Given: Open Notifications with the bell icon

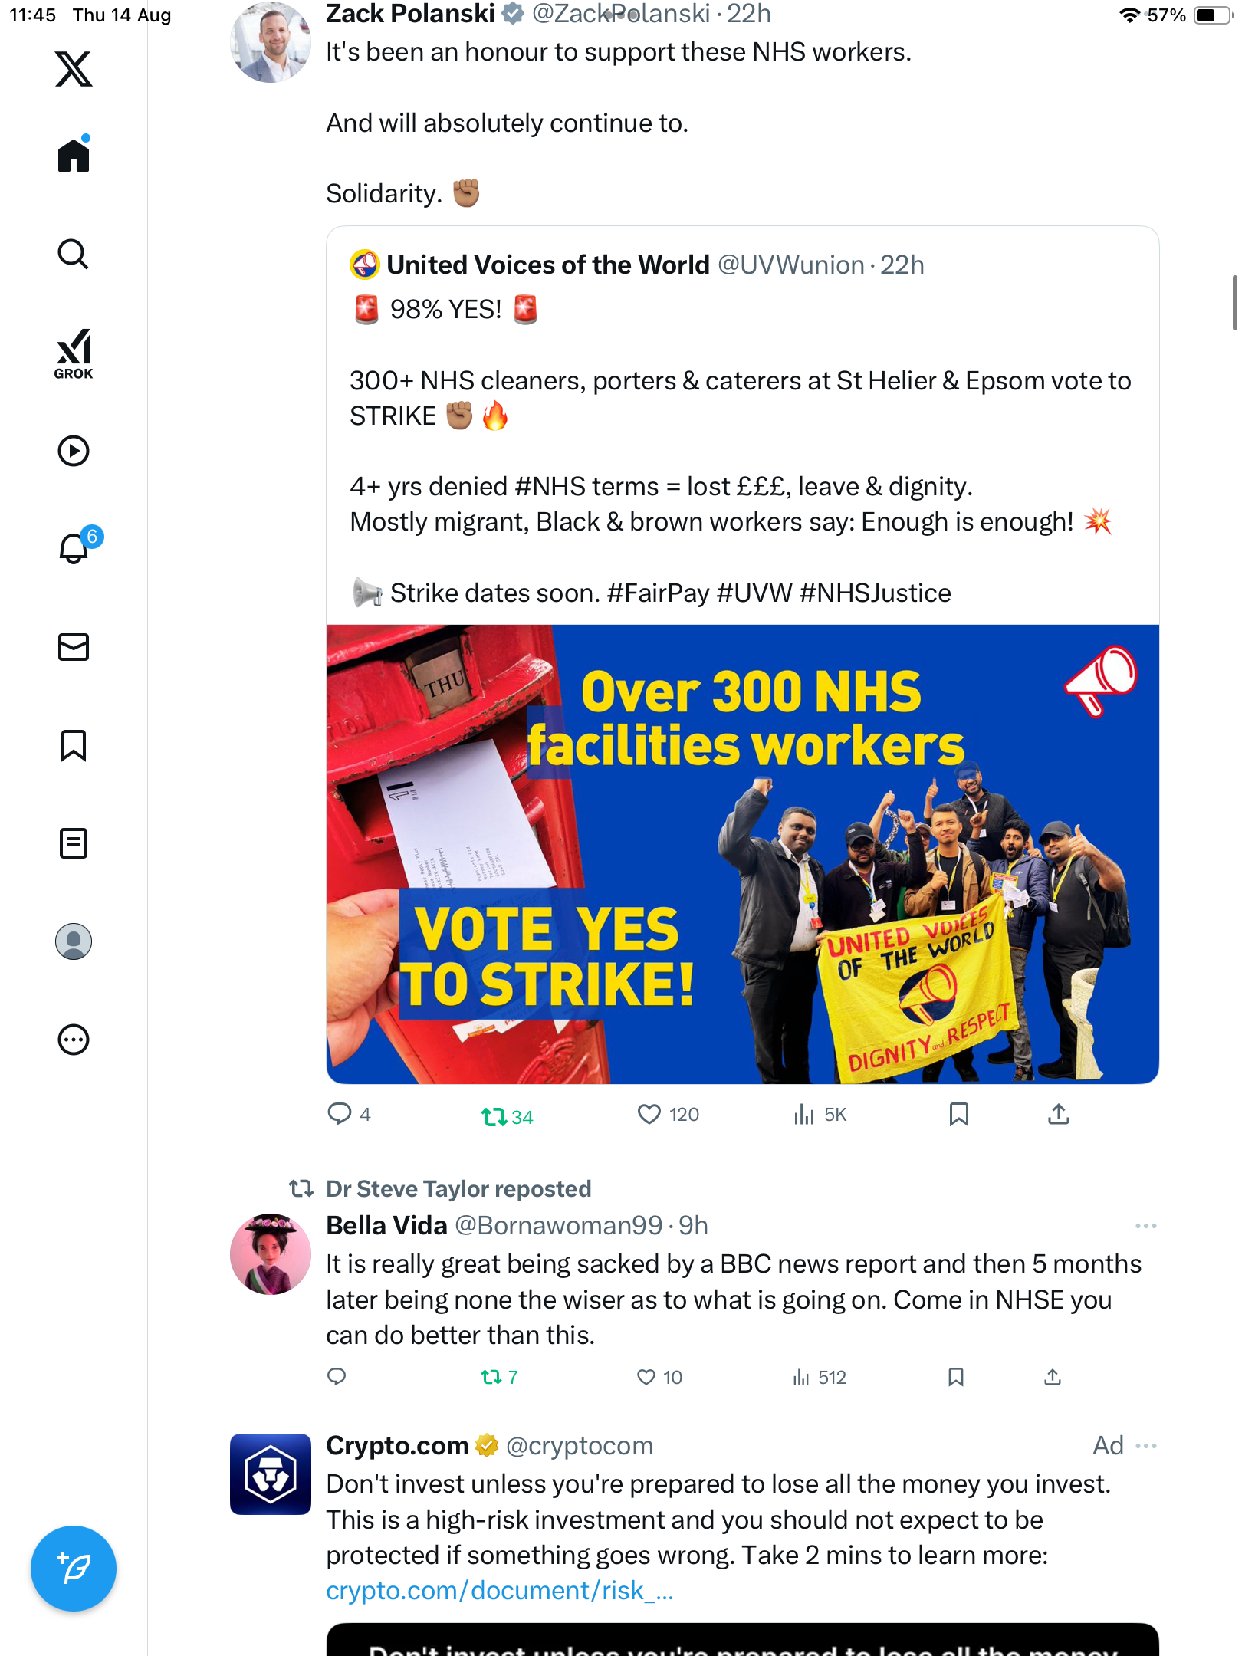Looking at the screenshot, I should pyautogui.click(x=74, y=548).
